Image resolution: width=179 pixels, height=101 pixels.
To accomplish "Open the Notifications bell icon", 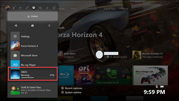I will 49,25.
